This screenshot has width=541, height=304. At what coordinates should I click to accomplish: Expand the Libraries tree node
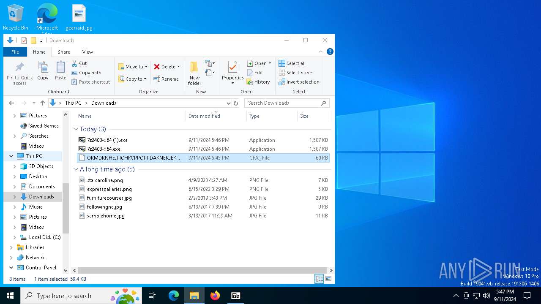(x=11, y=247)
